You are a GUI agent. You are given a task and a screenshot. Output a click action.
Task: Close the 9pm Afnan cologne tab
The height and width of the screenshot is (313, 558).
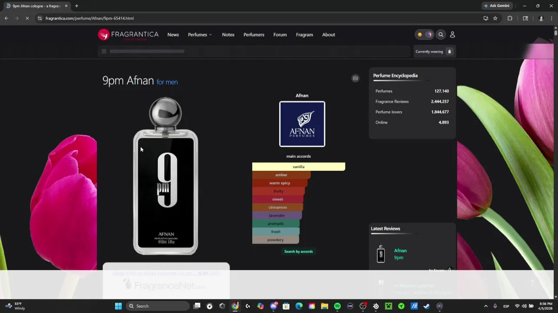coord(66,6)
